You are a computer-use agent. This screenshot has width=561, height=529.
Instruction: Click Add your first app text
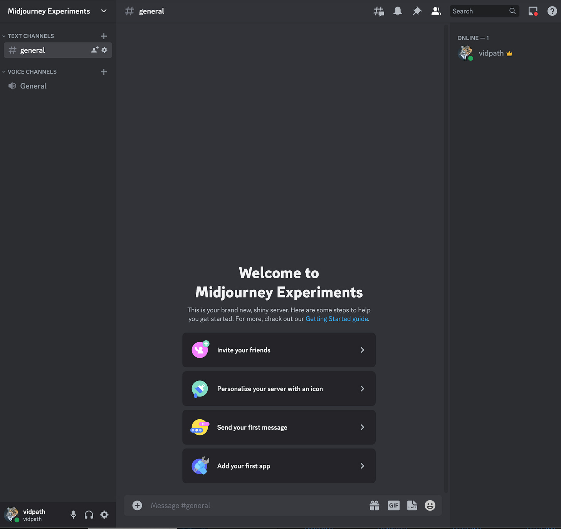pyautogui.click(x=244, y=466)
